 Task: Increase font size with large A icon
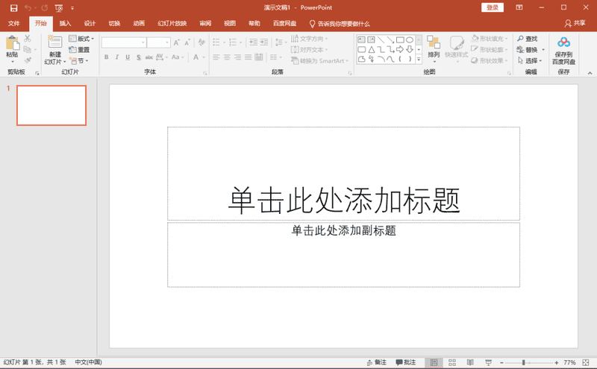tap(176, 42)
